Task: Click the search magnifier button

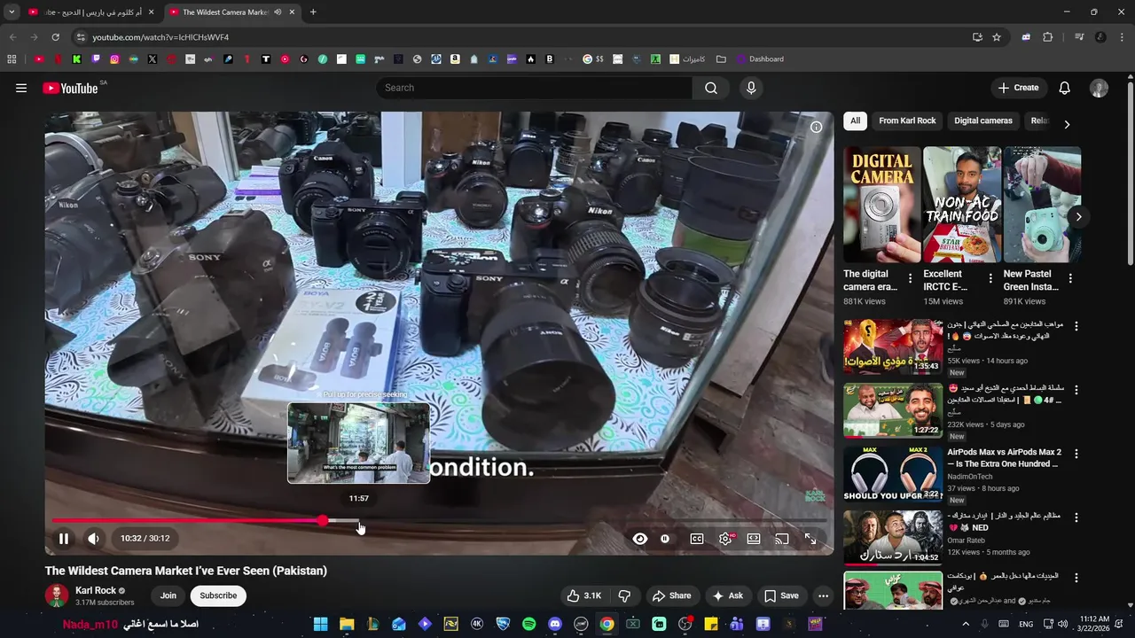Action: 711,88
